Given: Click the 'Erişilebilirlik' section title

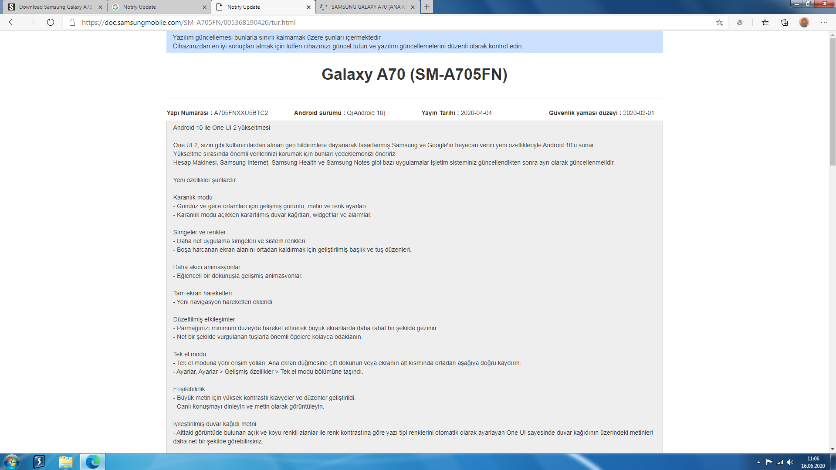Looking at the screenshot, I should pyautogui.click(x=189, y=389).
